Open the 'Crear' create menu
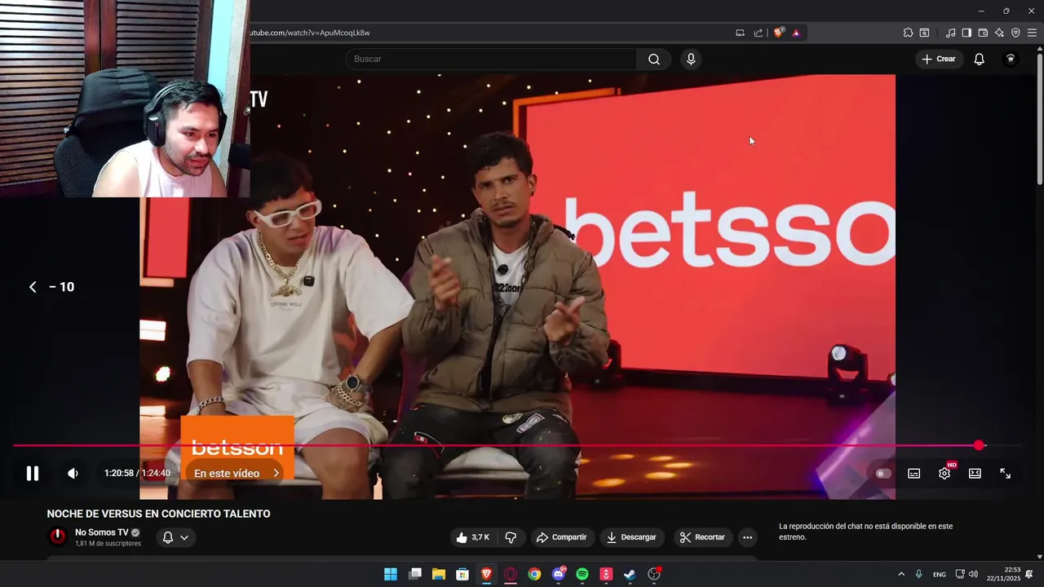The width and height of the screenshot is (1044, 587). click(x=939, y=59)
